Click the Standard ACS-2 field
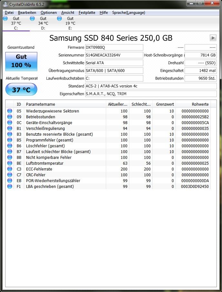The image size is (222, 292). [151, 86]
